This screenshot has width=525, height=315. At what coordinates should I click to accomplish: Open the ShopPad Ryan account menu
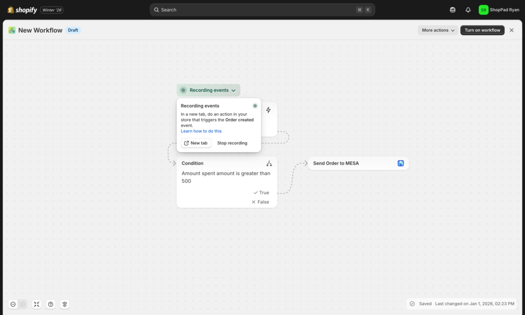pos(498,10)
